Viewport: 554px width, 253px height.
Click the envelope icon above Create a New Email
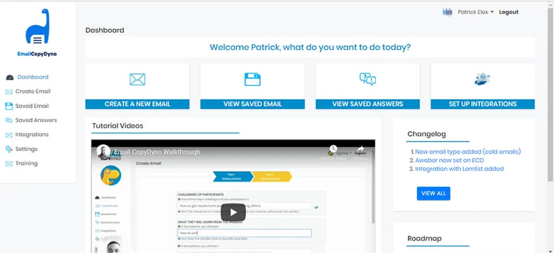tap(137, 80)
